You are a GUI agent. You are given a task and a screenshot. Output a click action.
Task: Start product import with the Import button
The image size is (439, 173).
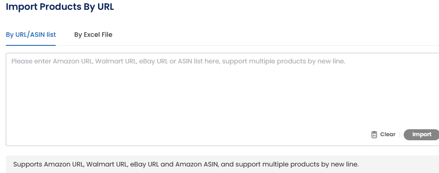(422, 135)
